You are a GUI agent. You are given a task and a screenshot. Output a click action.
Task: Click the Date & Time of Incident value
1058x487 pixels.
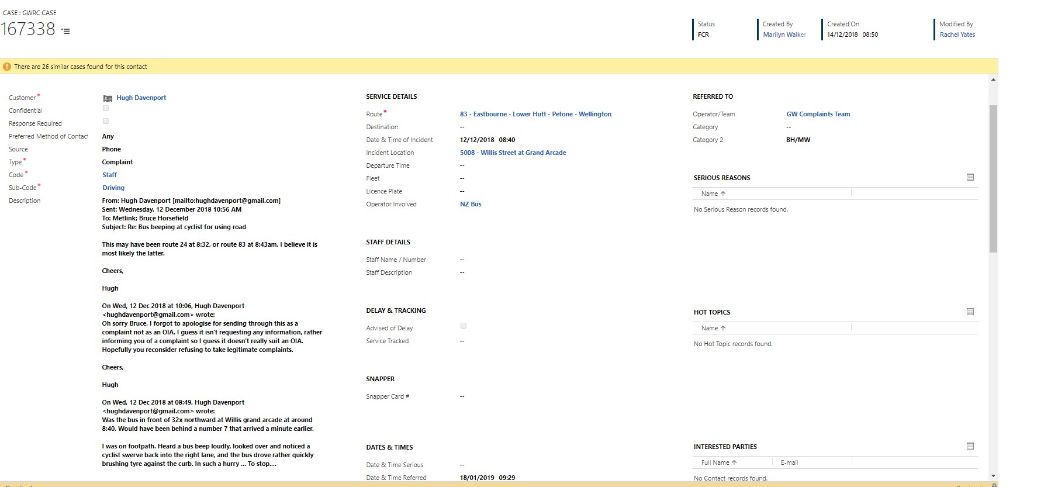[487, 140]
